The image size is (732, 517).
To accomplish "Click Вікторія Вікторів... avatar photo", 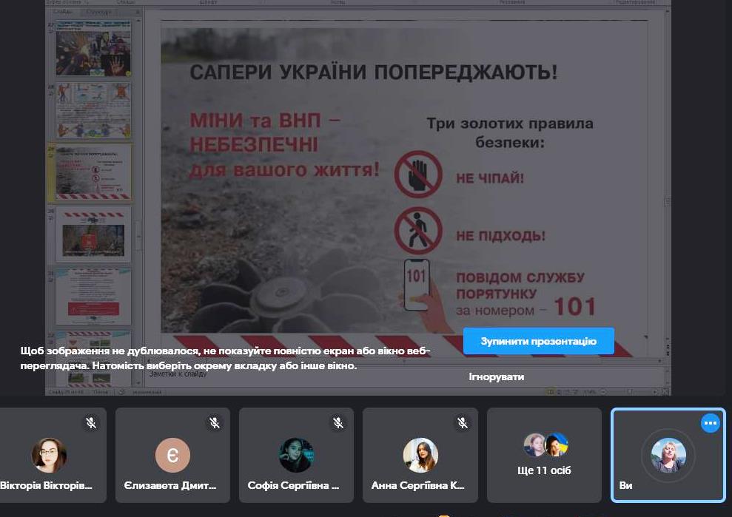I will tap(49, 455).
